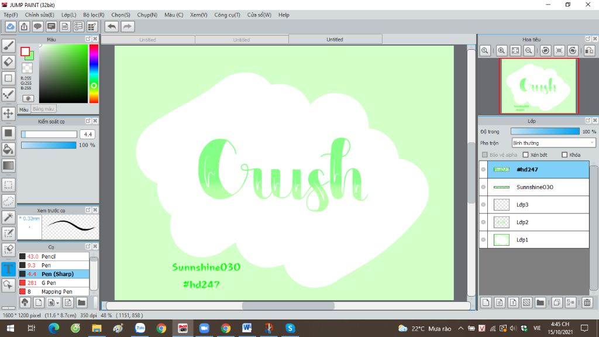Add new layer icon in layer panel

pos(486,302)
